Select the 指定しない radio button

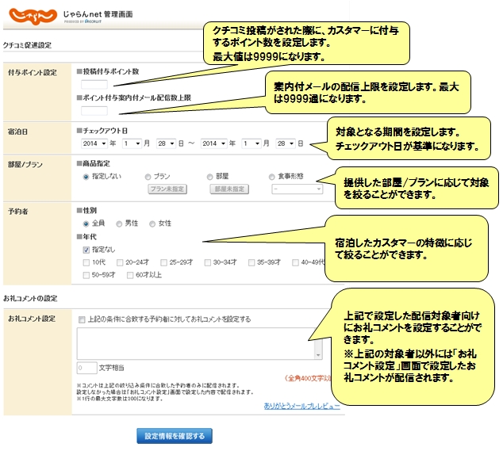86,178
